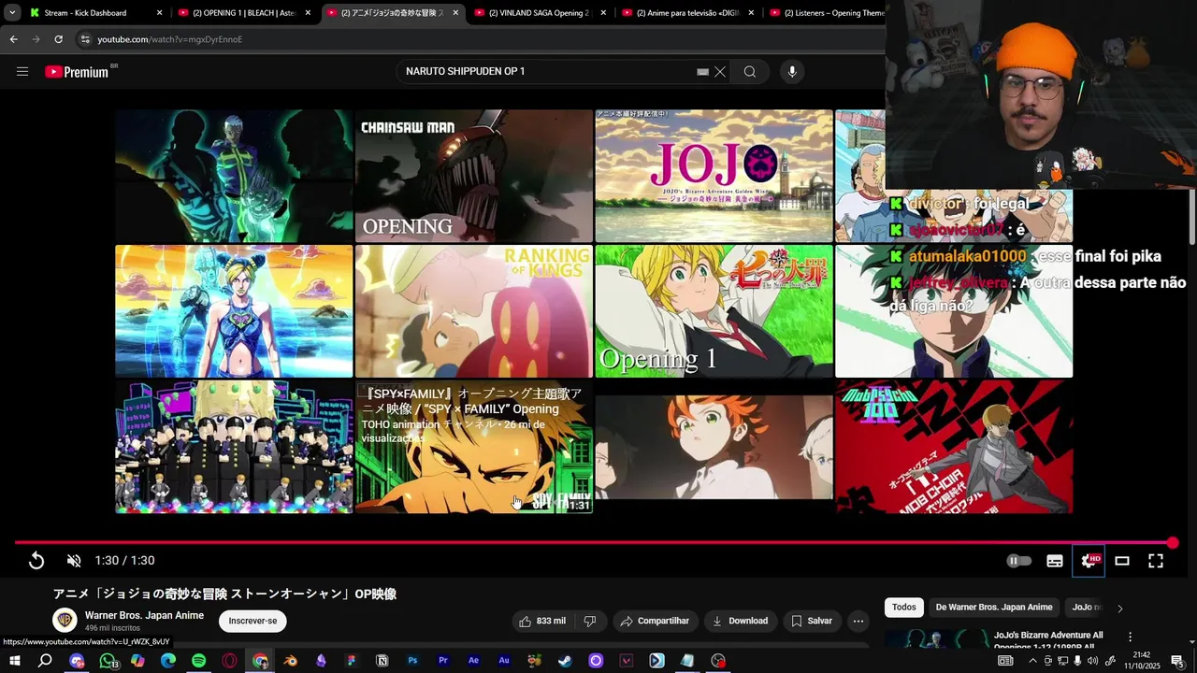Image resolution: width=1197 pixels, height=673 pixels.
Task: Clear the search box with the X icon
Action: pos(720,72)
